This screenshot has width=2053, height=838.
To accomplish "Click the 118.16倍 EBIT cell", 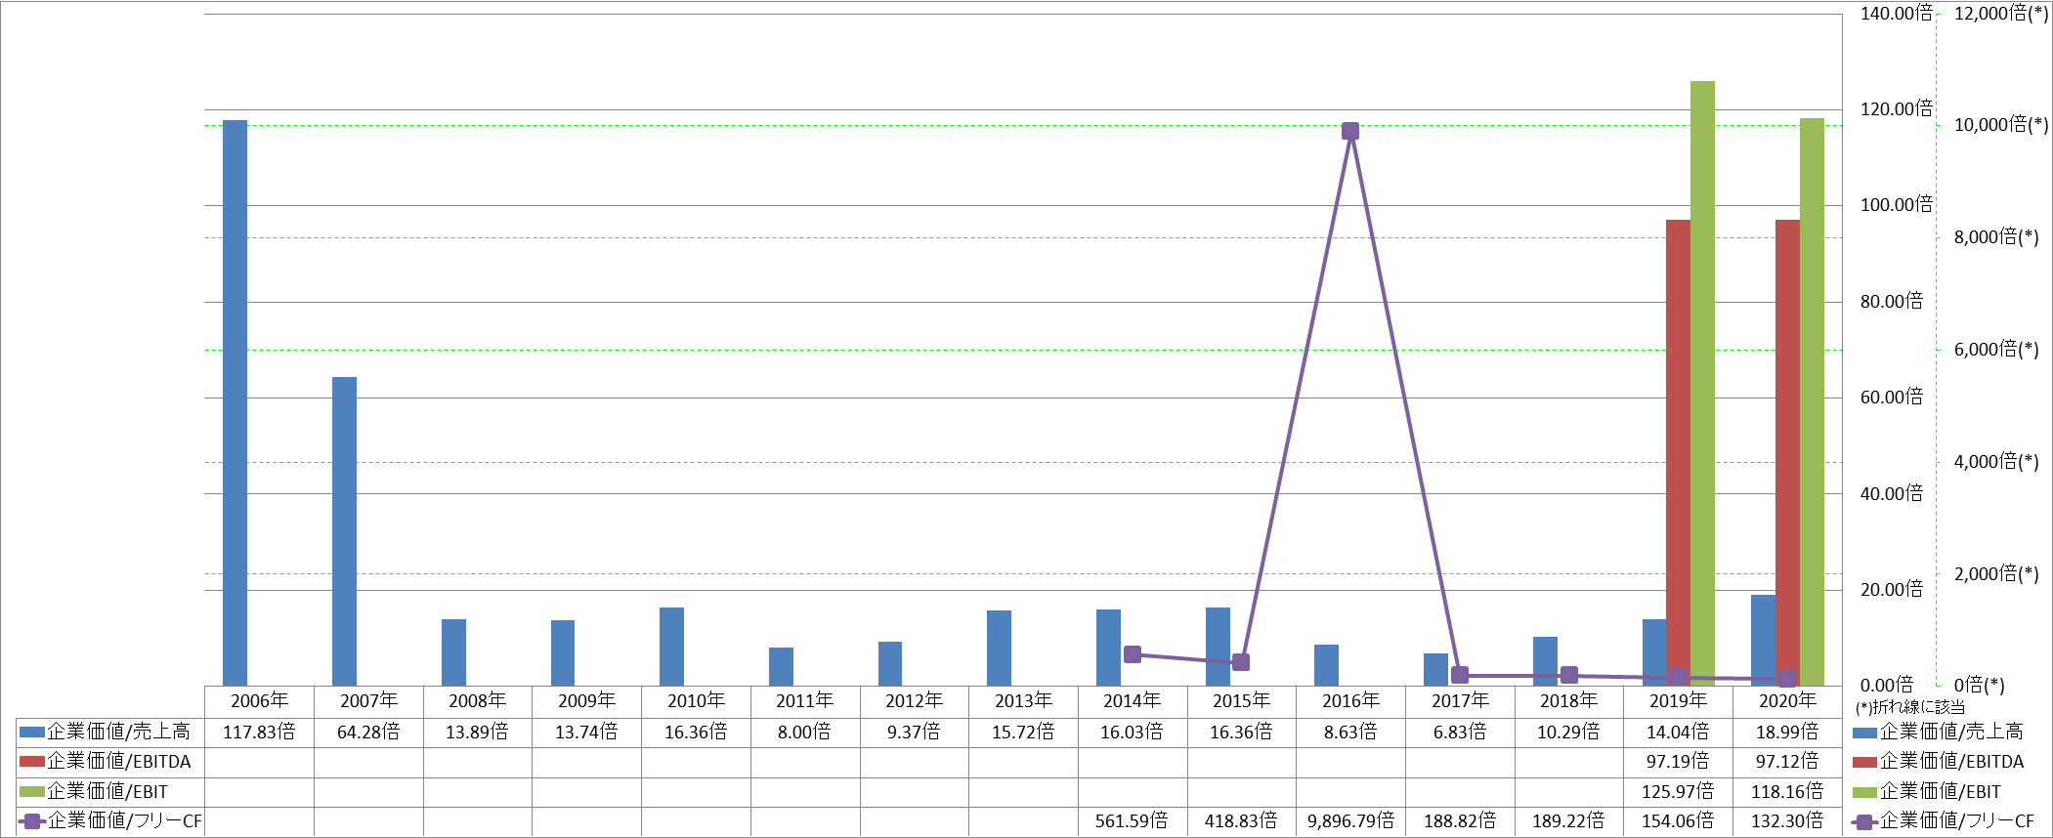I will 1787,791.
